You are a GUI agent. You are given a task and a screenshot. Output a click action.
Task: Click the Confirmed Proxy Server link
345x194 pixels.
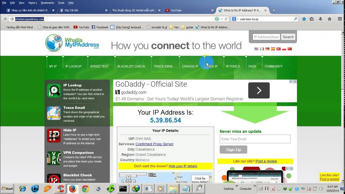pyautogui.click(x=154, y=144)
